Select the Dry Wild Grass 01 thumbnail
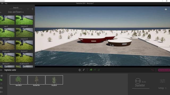 point(24,58)
